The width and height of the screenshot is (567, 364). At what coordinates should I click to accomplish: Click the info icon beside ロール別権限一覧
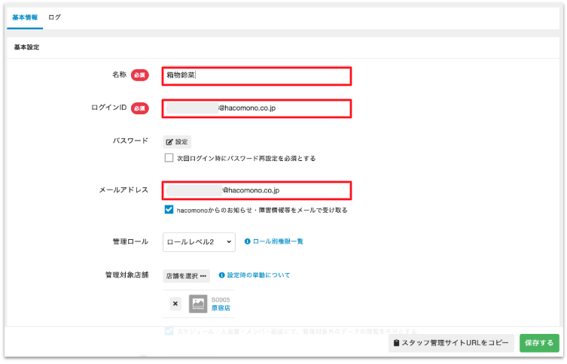pos(248,241)
